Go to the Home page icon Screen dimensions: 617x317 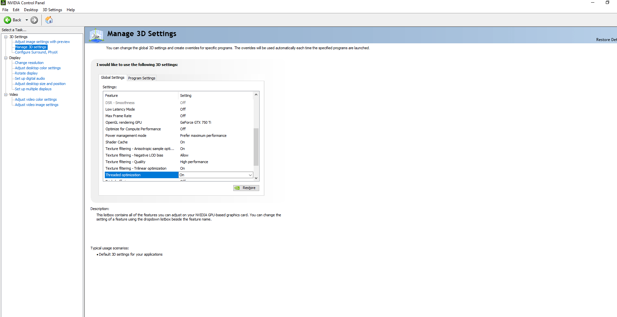point(49,20)
